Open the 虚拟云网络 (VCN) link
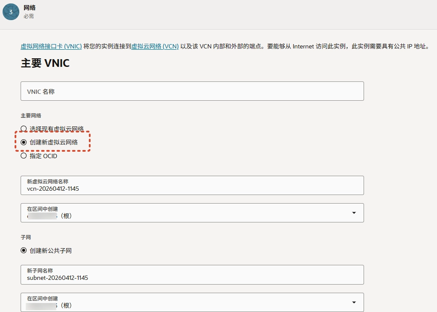Screen dimensions: 437x312 [x=155, y=46]
